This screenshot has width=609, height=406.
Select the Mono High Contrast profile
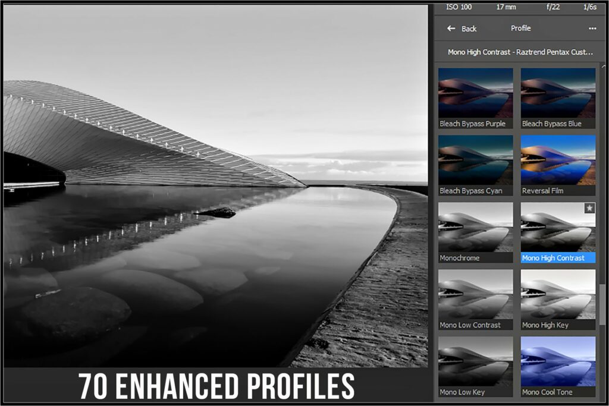tap(557, 231)
